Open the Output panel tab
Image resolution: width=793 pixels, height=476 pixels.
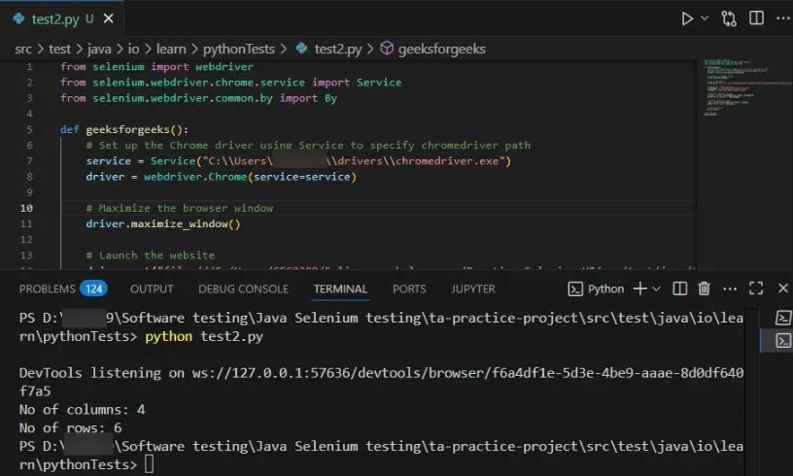(x=152, y=289)
